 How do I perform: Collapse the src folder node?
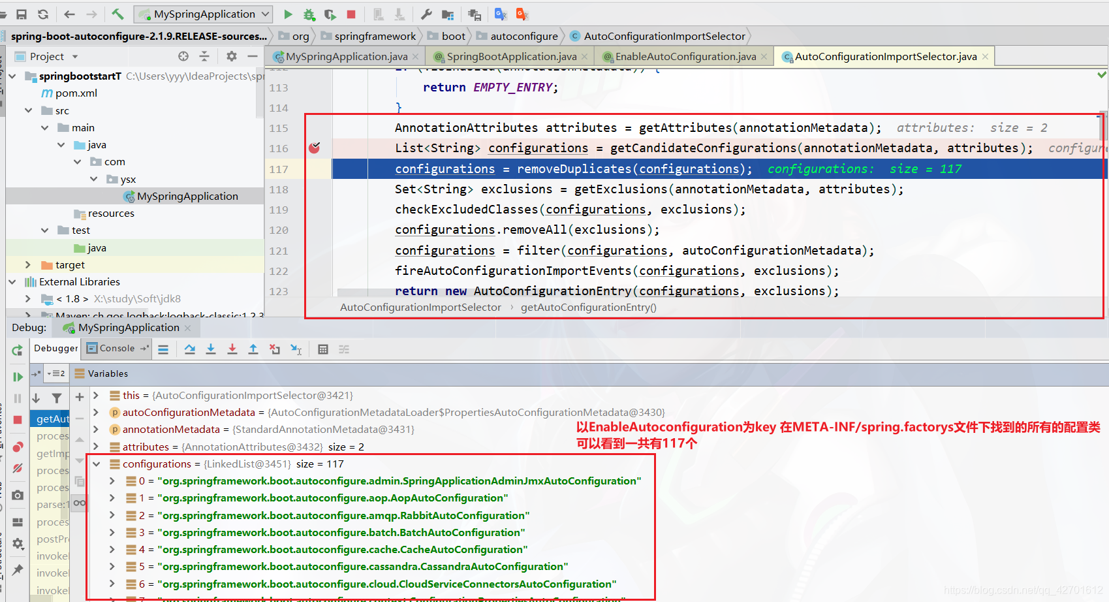tap(29, 110)
